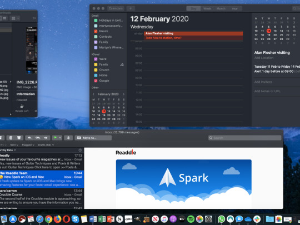Switch Calendar to Week view

[207, 8]
